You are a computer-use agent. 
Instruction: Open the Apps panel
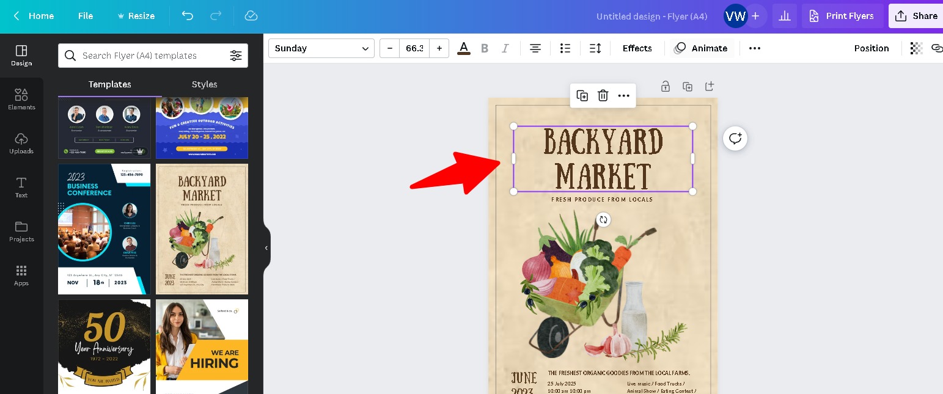coord(21,275)
